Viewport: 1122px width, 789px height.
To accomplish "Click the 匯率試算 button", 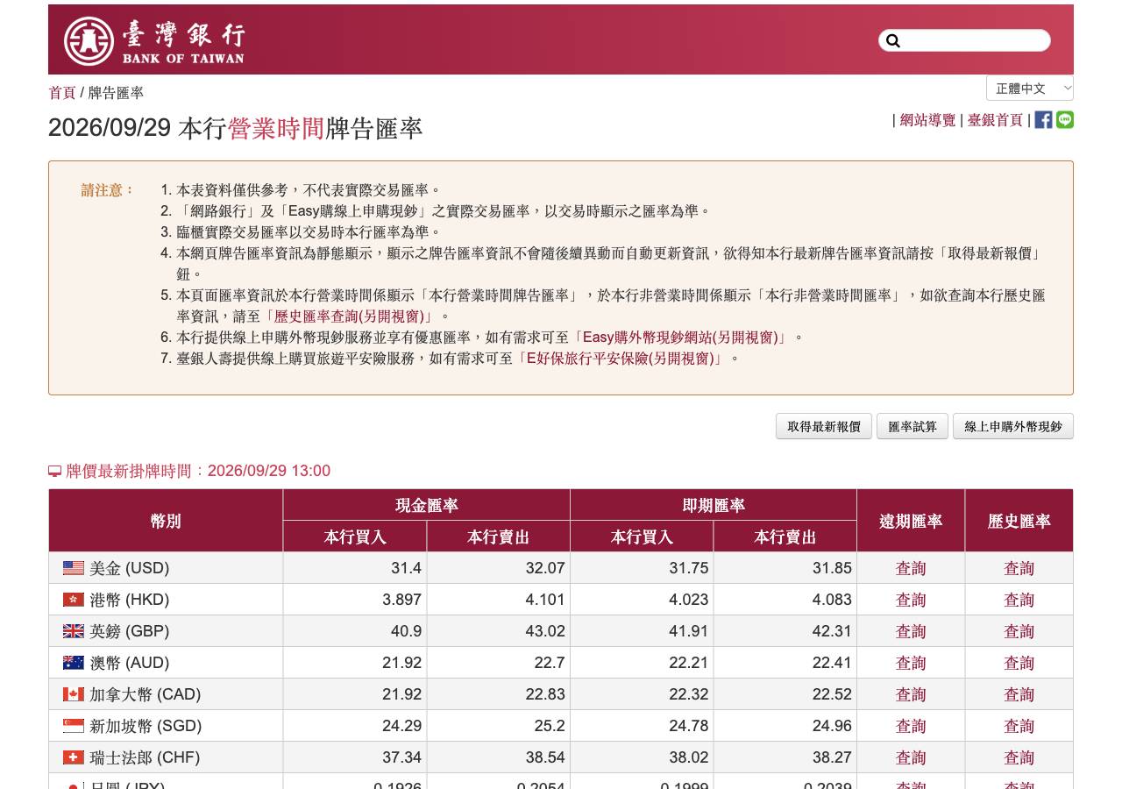I will [913, 427].
